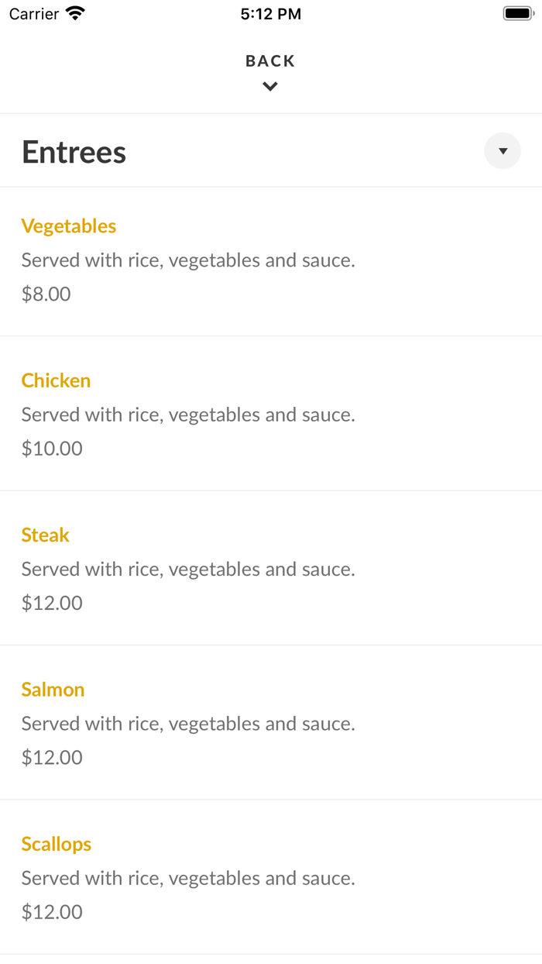Choose the Scallops menu item

click(x=271, y=876)
